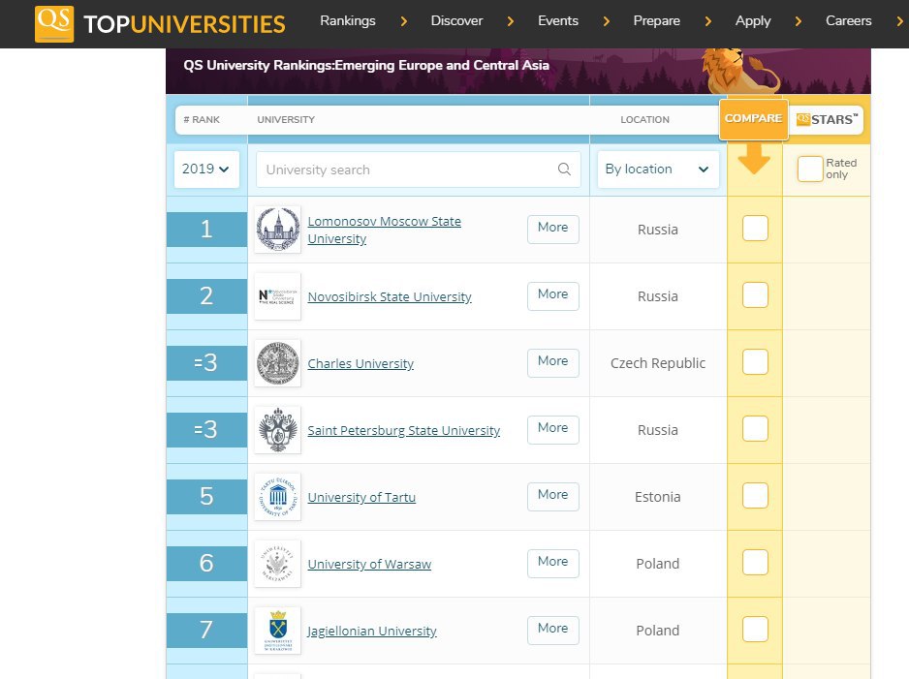909x679 pixels.
Task: Tick compare checkbox for Saint Petersburg State
Action: coord(755,429)
